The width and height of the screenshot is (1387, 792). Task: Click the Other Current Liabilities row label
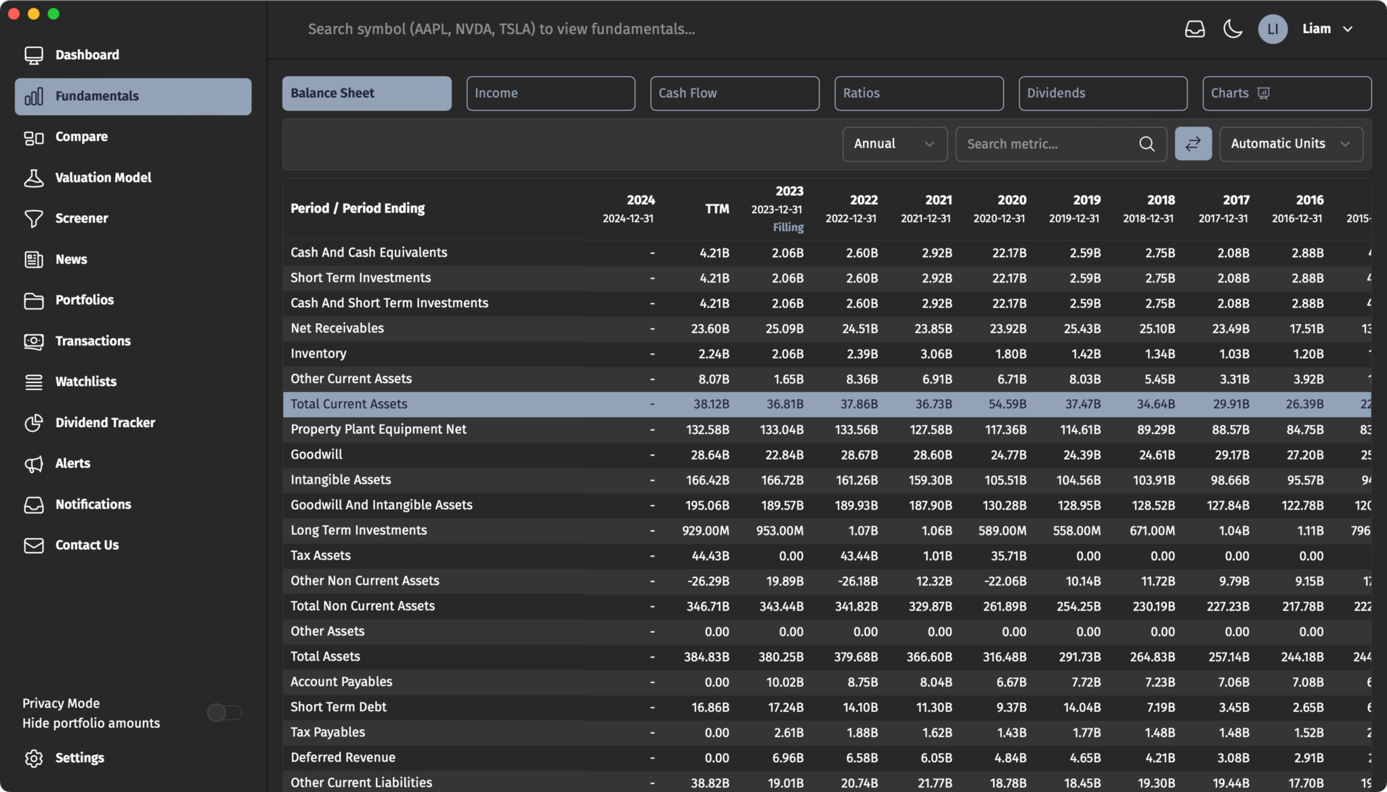[x=361, y=783]
